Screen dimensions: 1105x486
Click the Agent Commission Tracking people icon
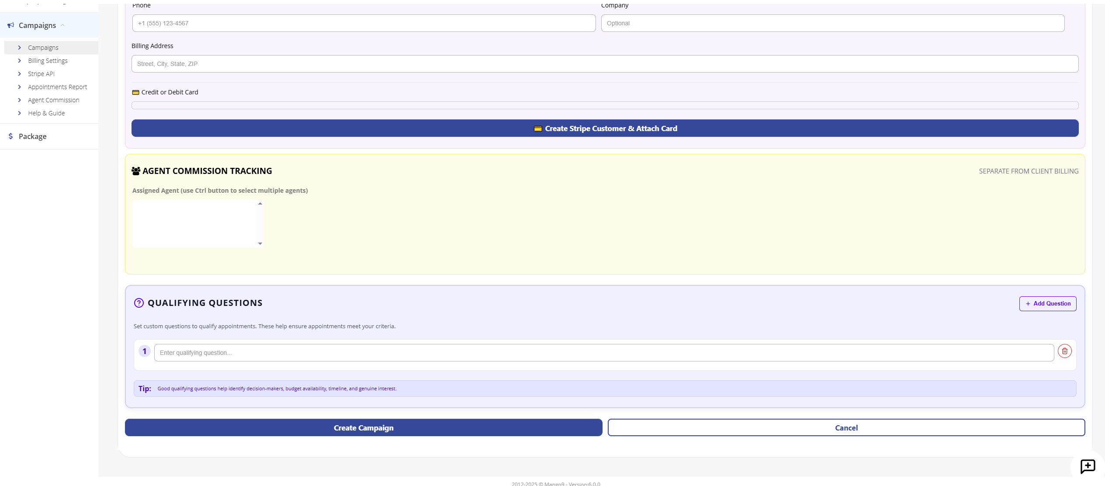click(136, 171)
